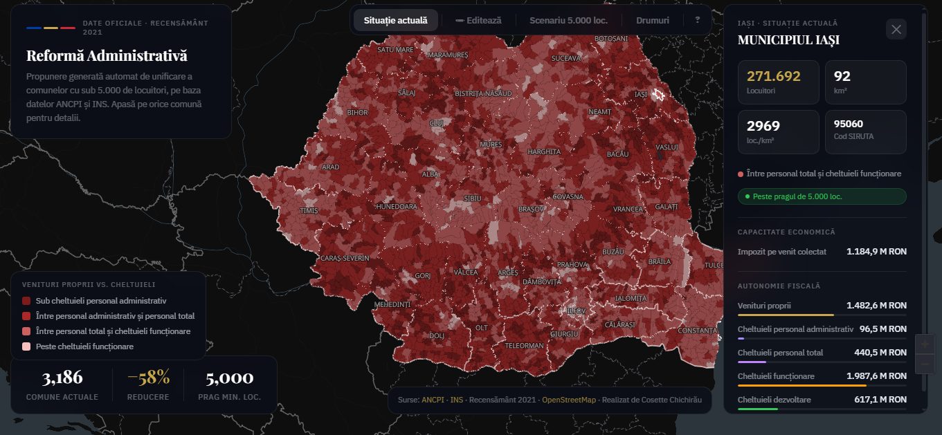Screen dimensions: 942x435
Task: Click the dark red legend swatch for Sub cheltuieli personal administrativ
Action: click(26, 301)
